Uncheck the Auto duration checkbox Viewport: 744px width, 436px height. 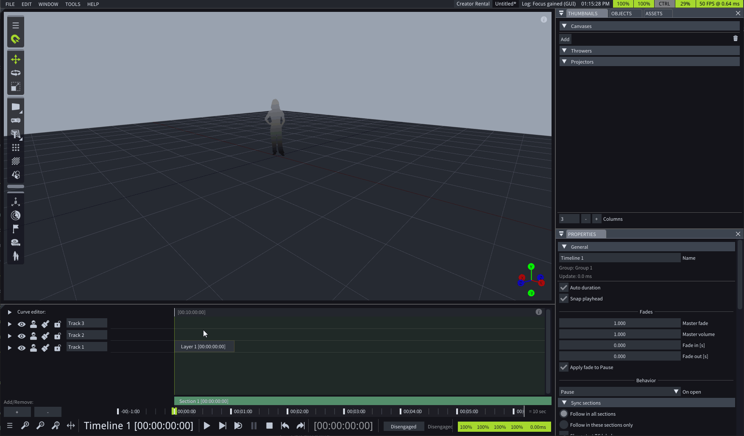pos(564,288)
